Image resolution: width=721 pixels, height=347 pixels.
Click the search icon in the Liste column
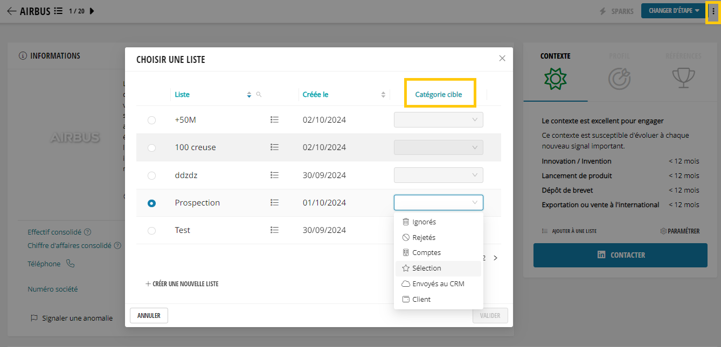click(259, 94)
